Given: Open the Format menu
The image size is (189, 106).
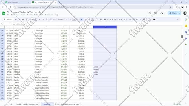Looking at the screenshot, I should coord(30,15).
